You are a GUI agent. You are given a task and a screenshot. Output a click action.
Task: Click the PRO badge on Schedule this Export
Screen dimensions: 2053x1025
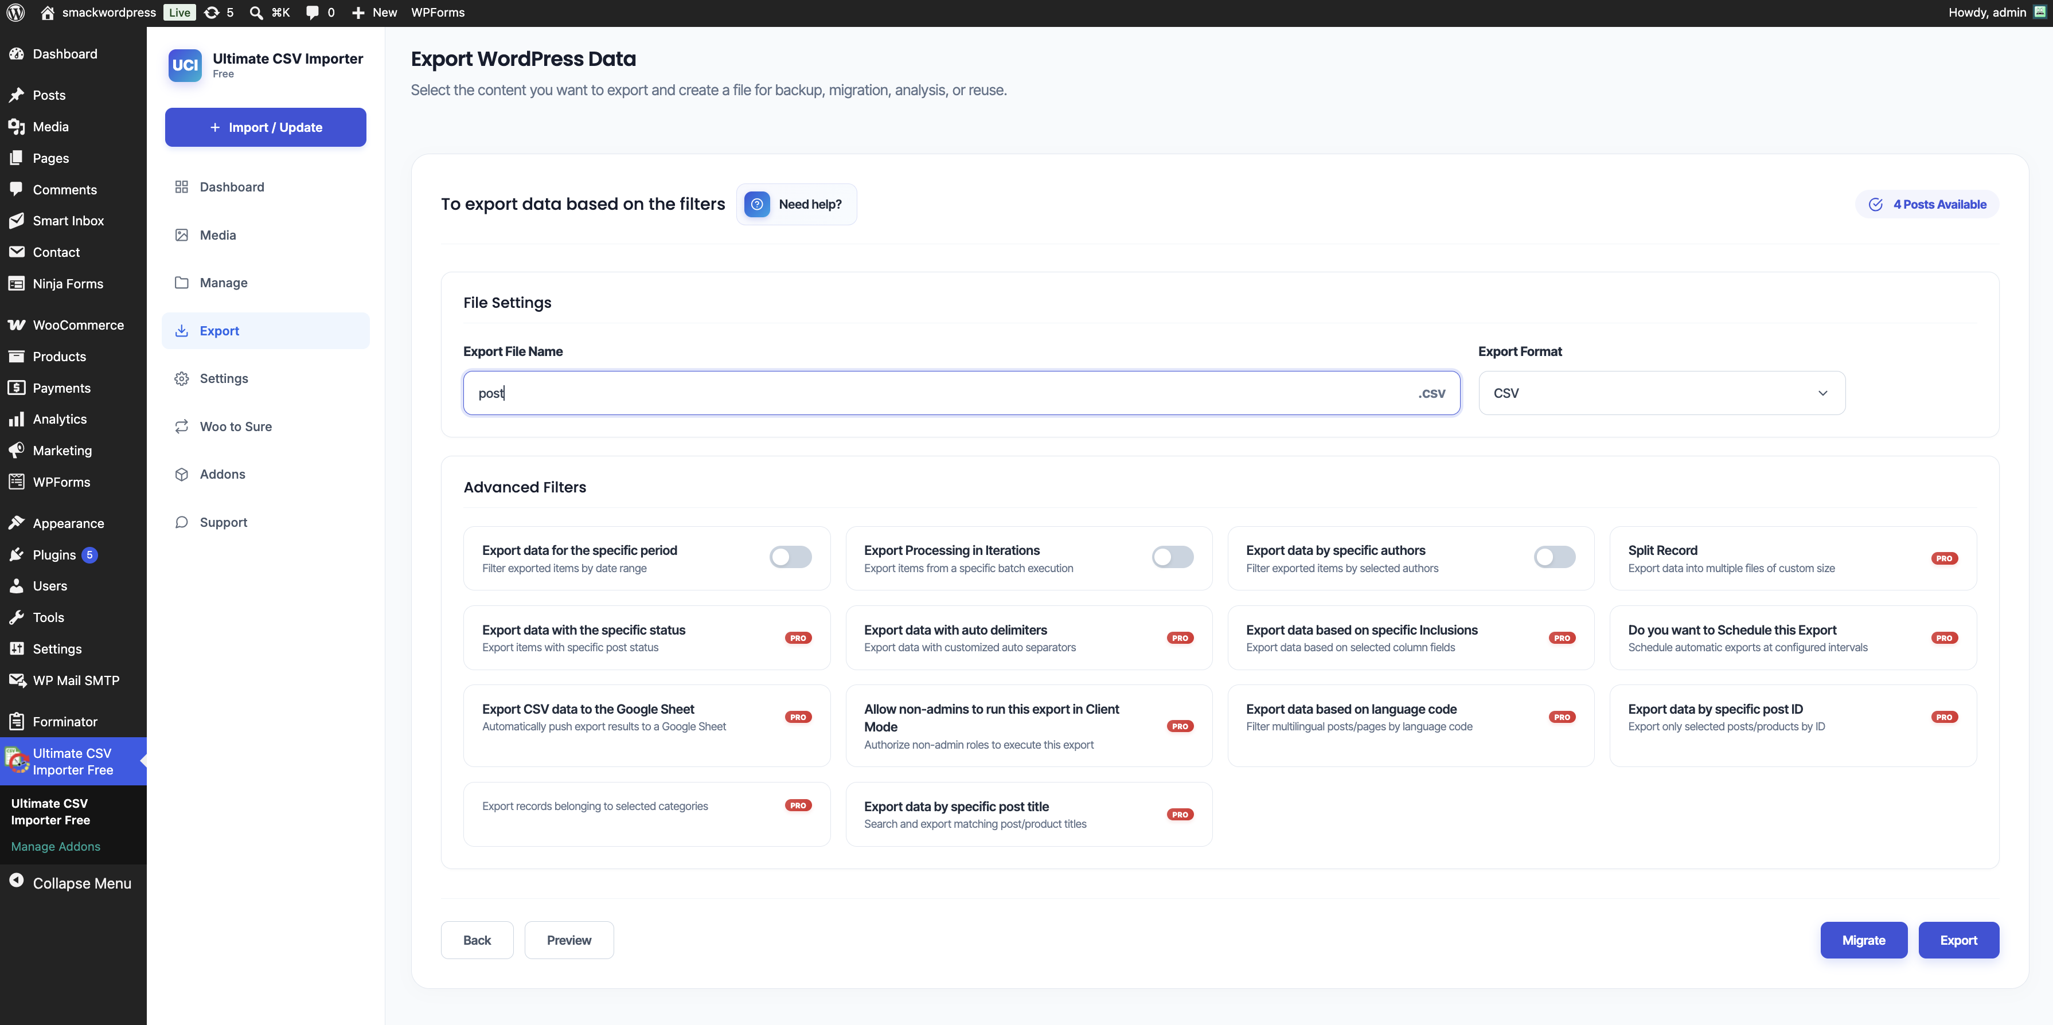click(1944, 638)
